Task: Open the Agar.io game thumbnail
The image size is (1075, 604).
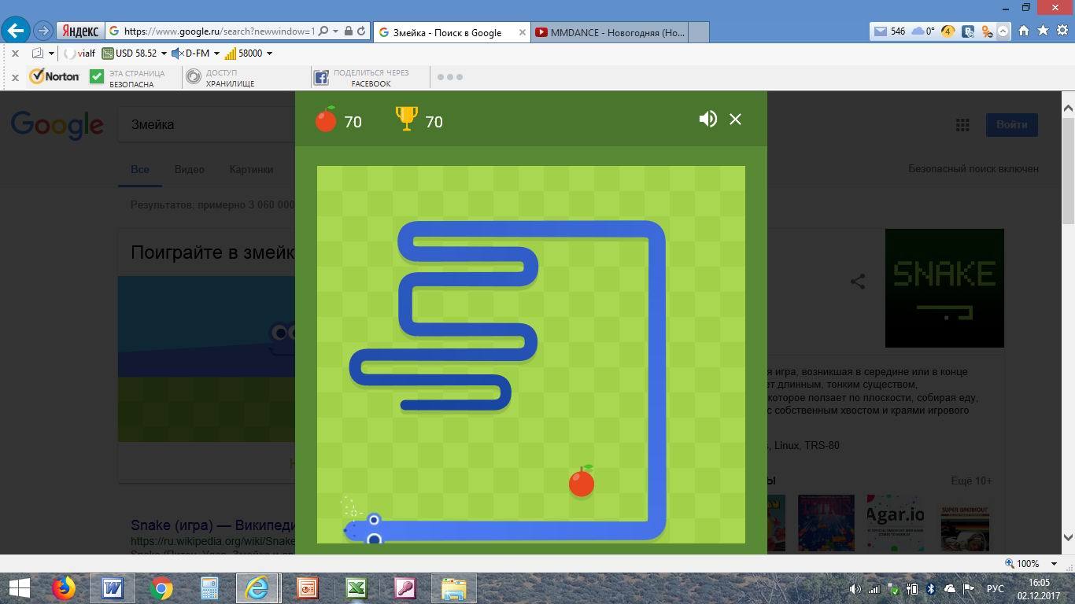Action: pyautogui.click(x=895, y=522)
